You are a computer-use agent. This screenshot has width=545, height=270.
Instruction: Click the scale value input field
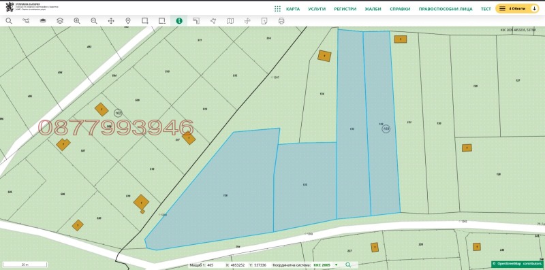click(x=215, y=265)
